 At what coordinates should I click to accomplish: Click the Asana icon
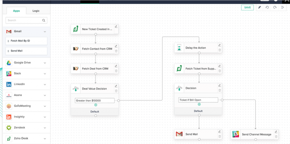pos(9,95)
